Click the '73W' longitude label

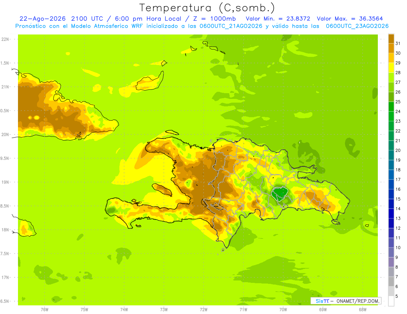164,310
